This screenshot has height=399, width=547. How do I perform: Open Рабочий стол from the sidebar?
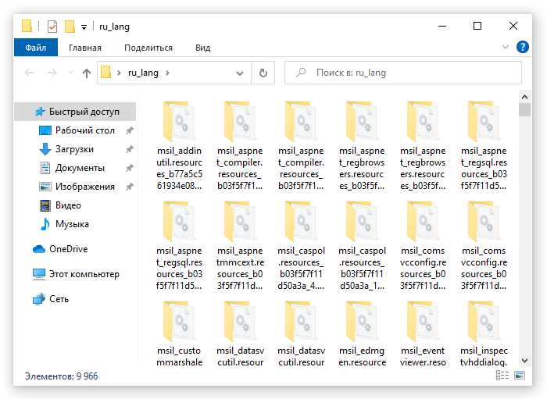(x=84, y=130)
